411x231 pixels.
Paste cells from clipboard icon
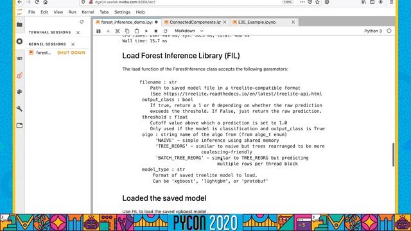click(x=137, y=31)
